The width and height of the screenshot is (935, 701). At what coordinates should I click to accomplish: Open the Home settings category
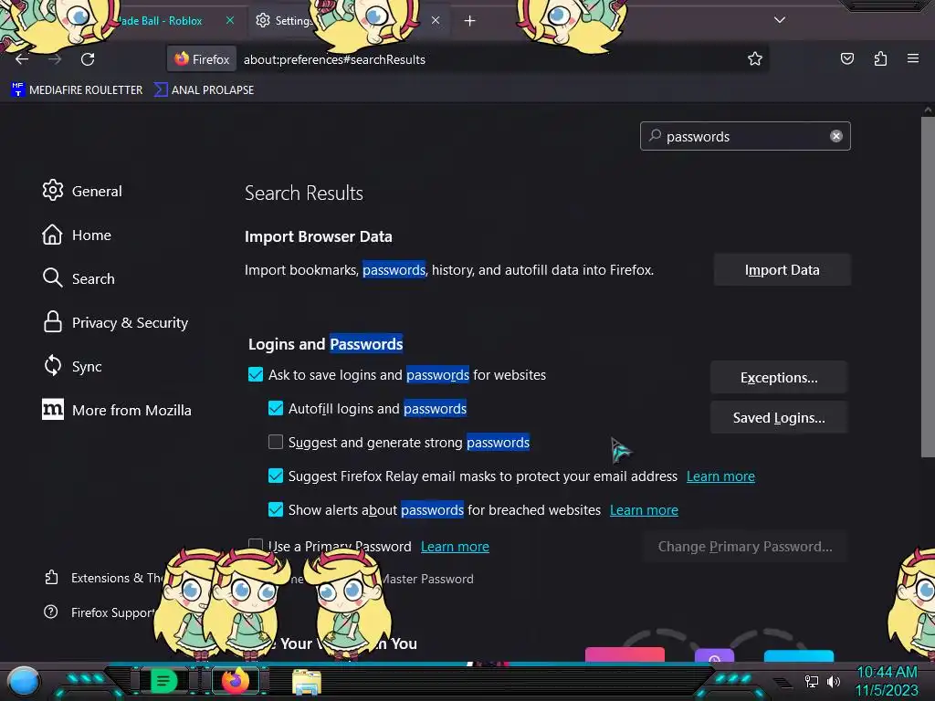point(77,235)
